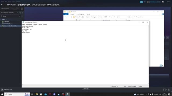The image size is (172, 96).
Task: Collapse the ИНСТРУМЕНТЫ category
Action: click(x=1, y=24)
